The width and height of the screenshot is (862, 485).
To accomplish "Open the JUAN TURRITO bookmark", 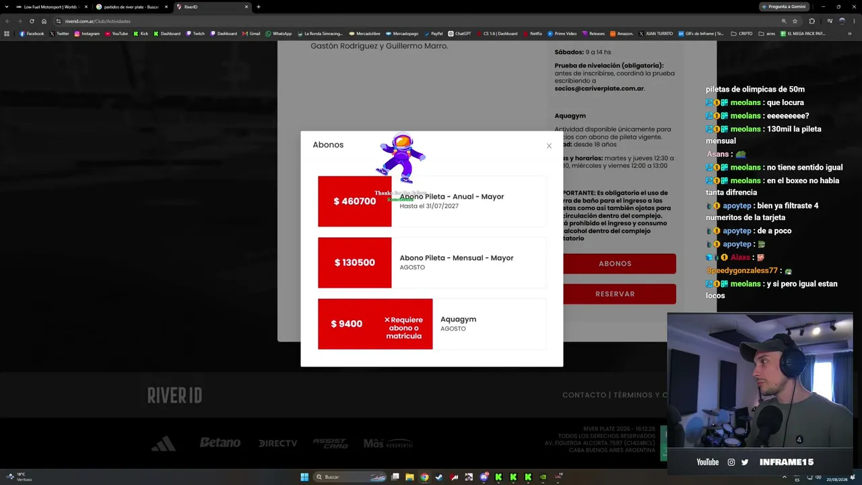I will coord(655,34).
